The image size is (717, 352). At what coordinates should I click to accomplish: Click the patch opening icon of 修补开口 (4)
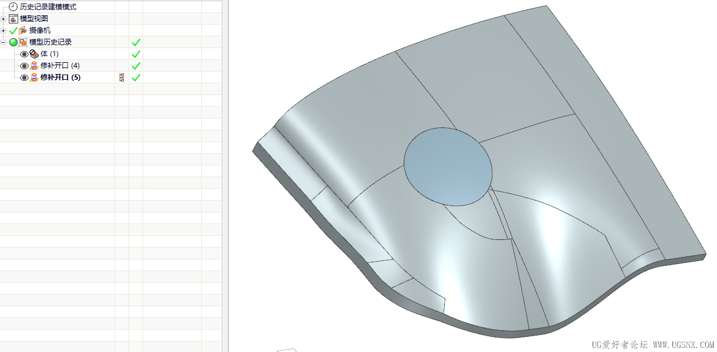[34, 66]
